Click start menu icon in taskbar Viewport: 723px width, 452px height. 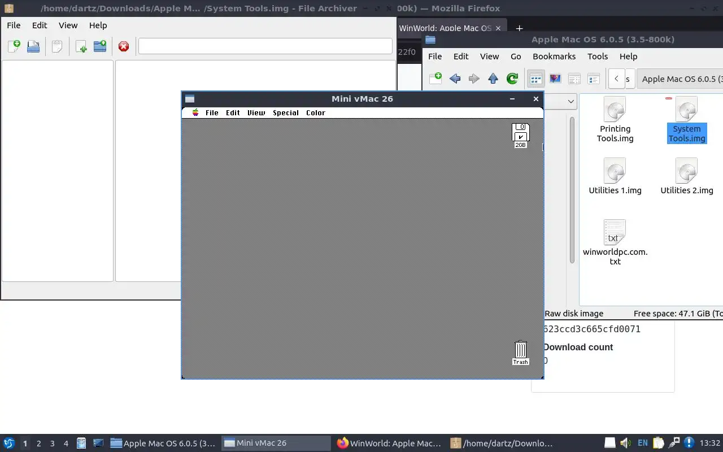point(9,443)
